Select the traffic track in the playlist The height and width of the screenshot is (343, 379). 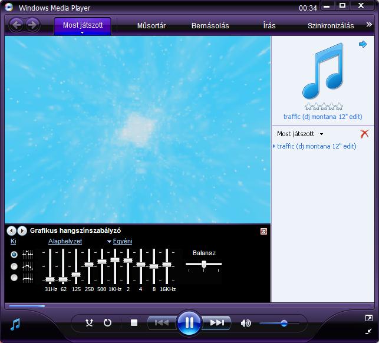pos(317,146)
